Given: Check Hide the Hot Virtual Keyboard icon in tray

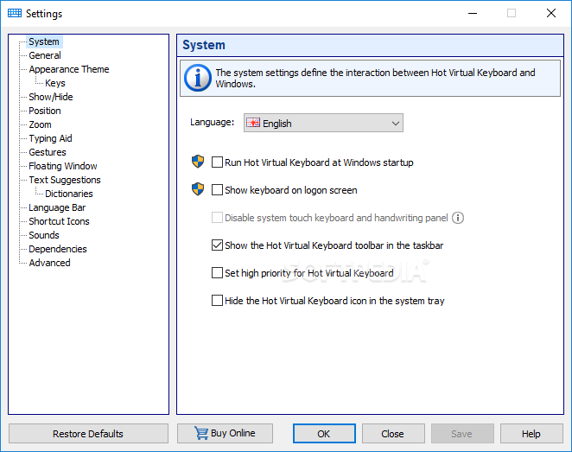Looking at the screenshot, I should 217,301.
